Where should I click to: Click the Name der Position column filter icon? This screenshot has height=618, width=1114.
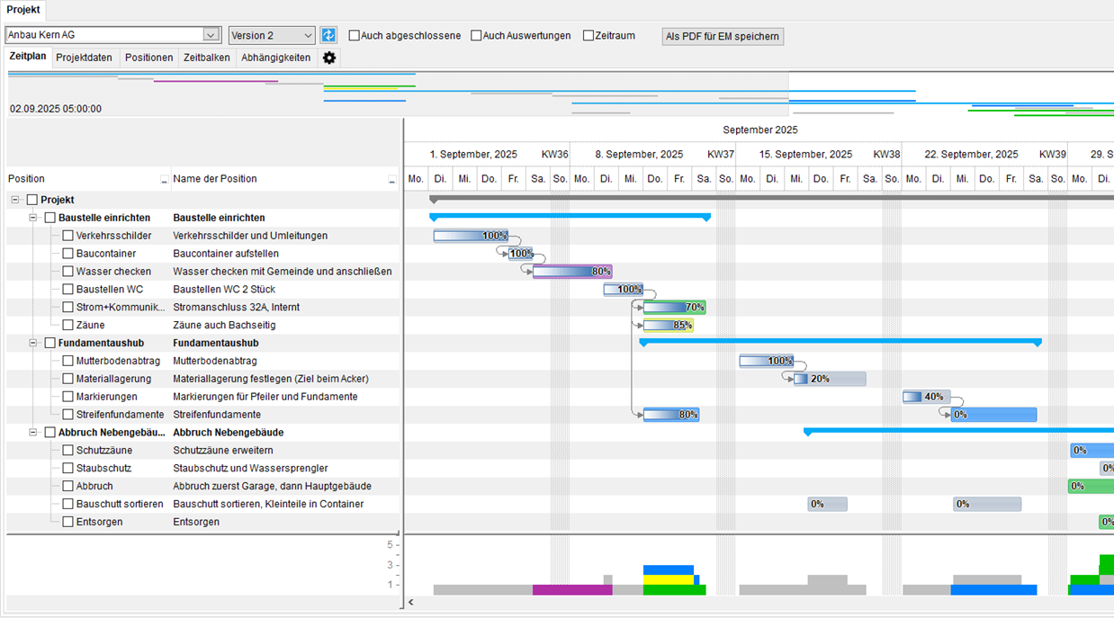tap(392, 180)
